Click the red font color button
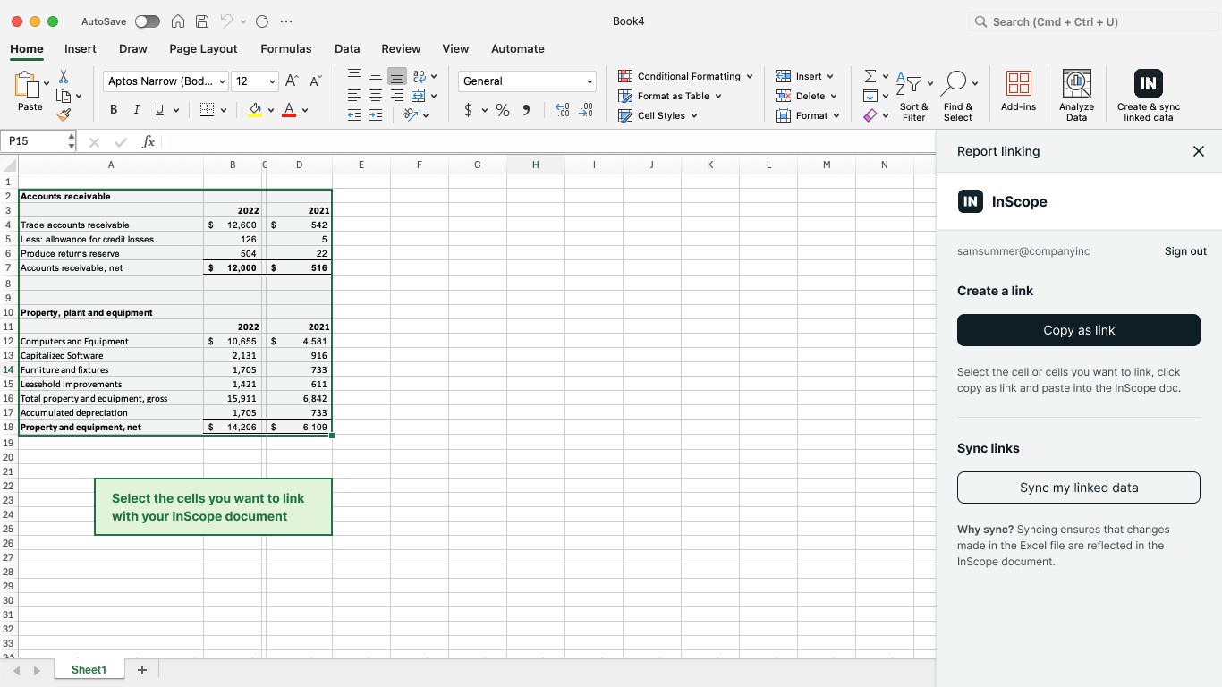The image size is (1222, 687). [x=289, y=110]
